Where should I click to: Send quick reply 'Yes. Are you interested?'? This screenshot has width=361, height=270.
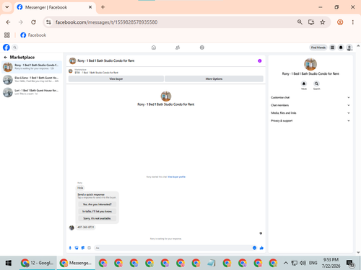pyautogui.click(x=97, y=204)
